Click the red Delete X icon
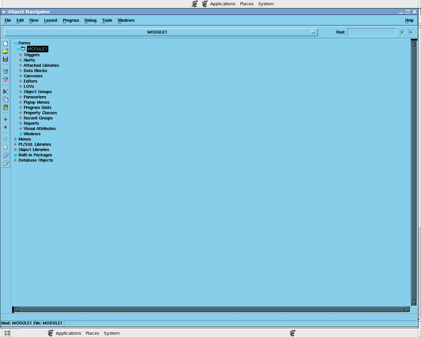421x337 pixels. point(5,127)
